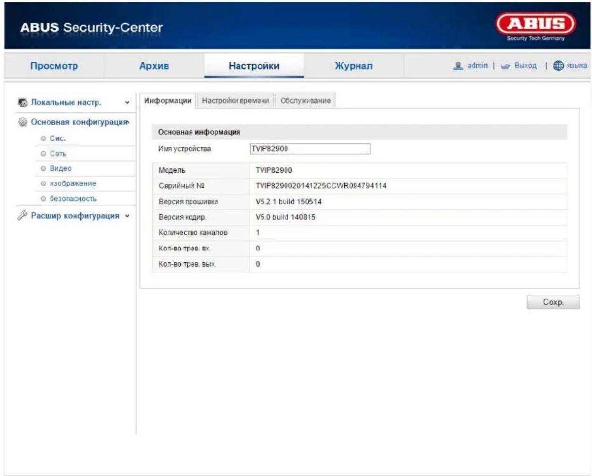Click the Сохр. save button
Screen dimensions: 592x476
553,302
